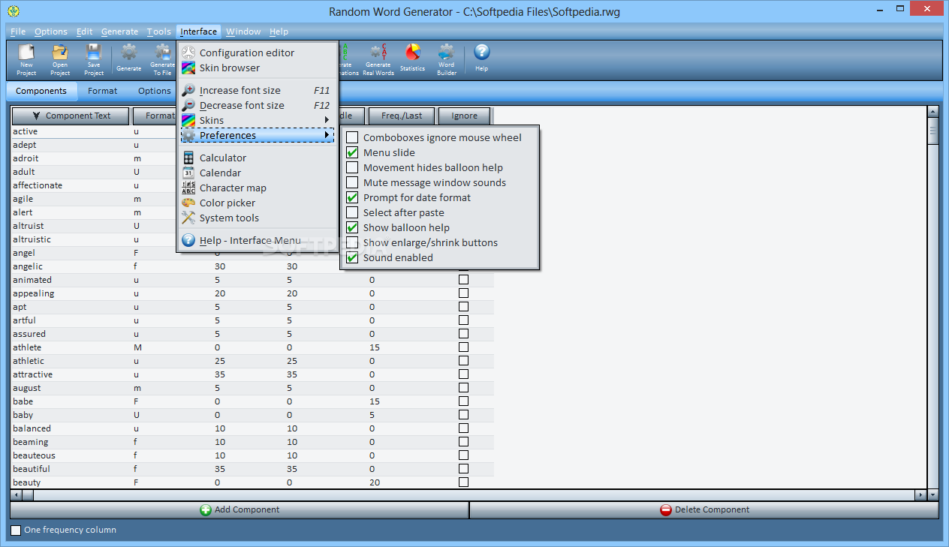The width and height of the screenshot is (949, 547).
Task: Click the New Project toolbar icon
Action: (26, 59)
